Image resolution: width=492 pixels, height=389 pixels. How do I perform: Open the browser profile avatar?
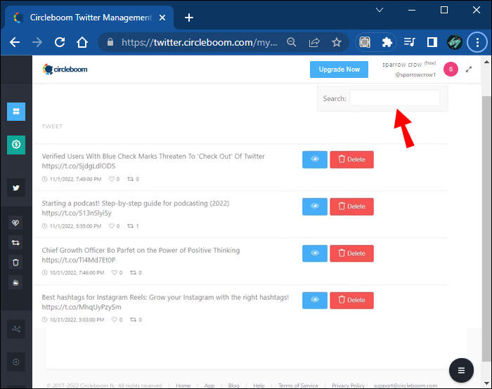click(x=454, y=42)
